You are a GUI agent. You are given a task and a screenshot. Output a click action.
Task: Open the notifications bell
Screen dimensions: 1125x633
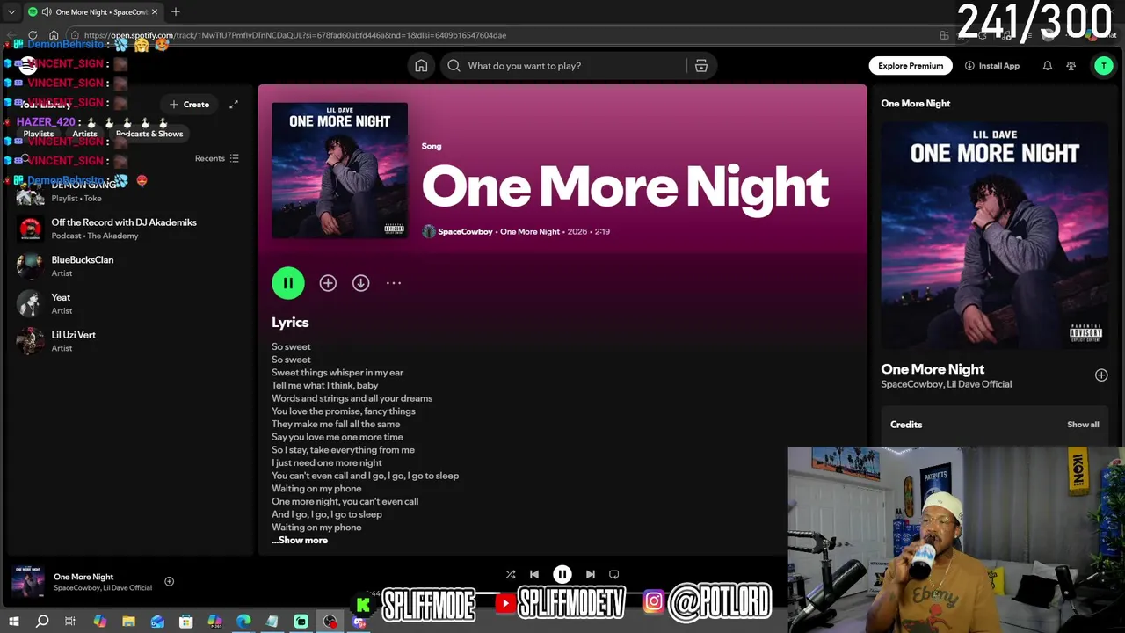coord(1047,66)
